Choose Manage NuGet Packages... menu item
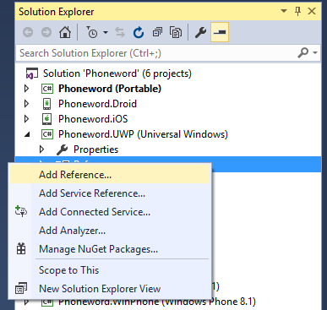This screenshot has width=327, height=310. 110,249
